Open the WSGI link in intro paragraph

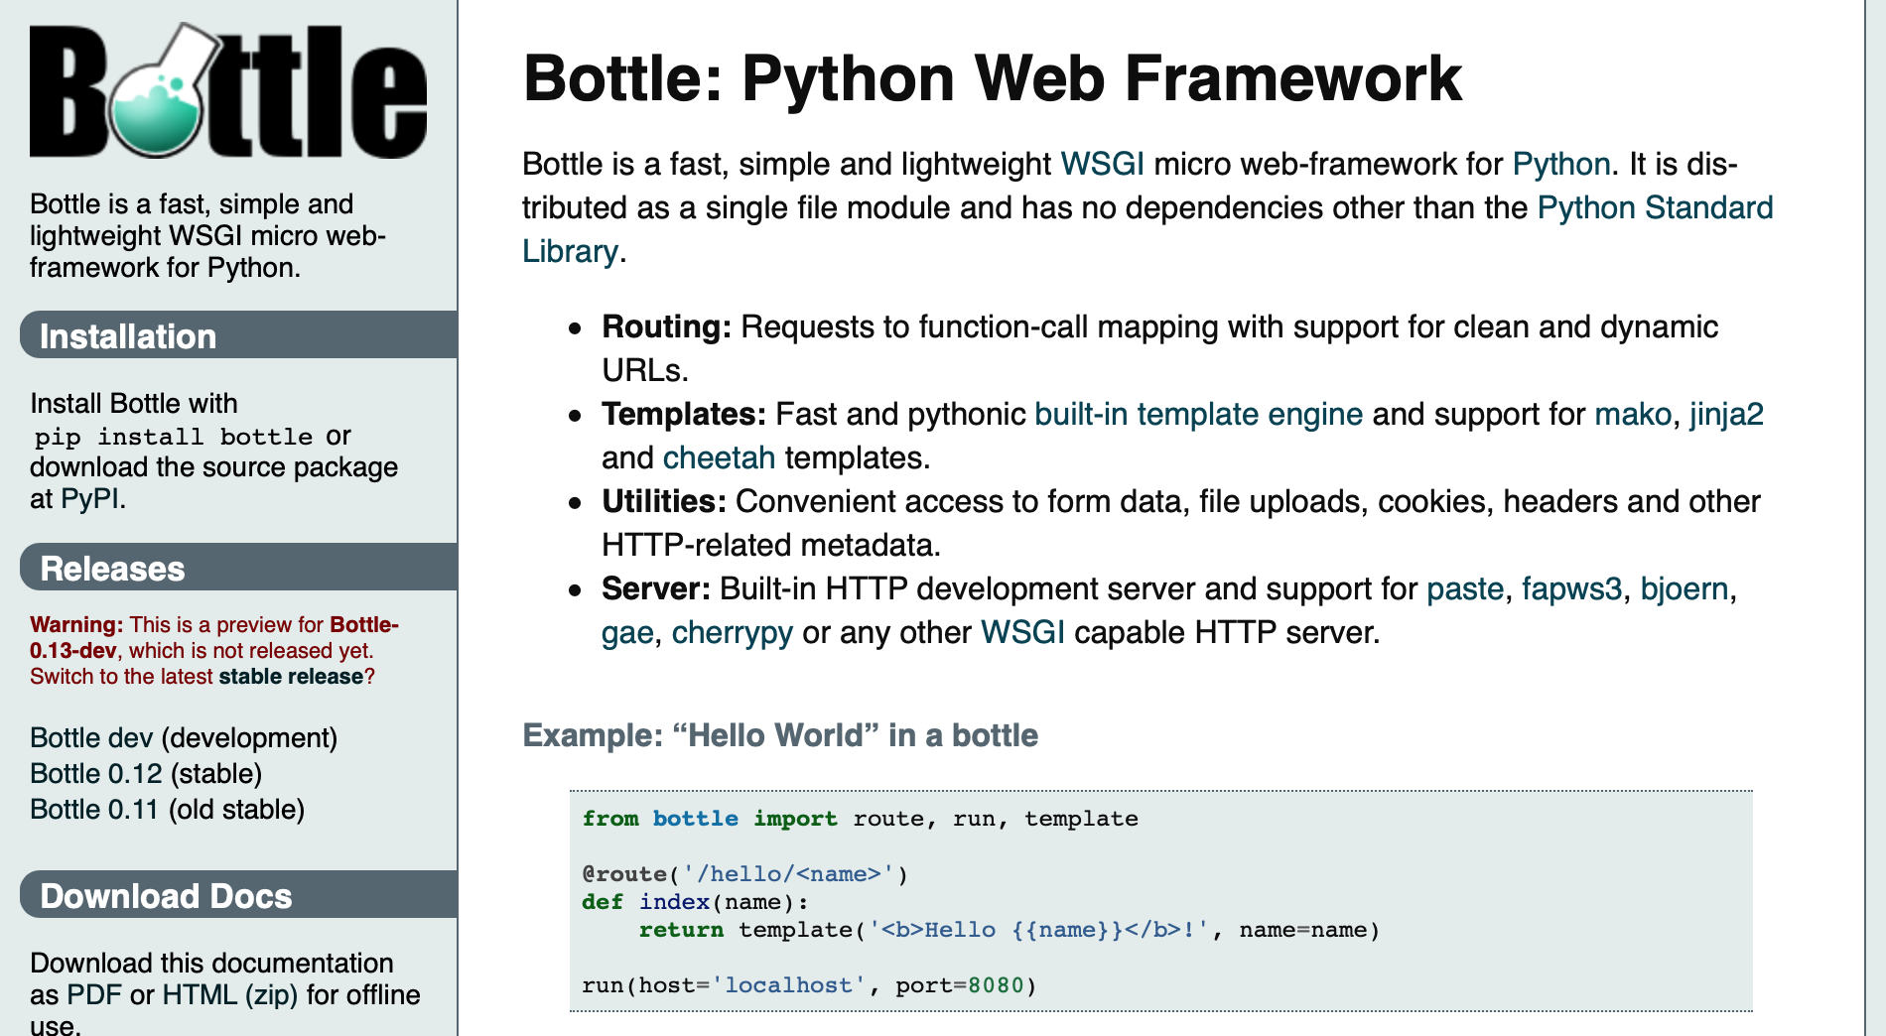coord(1102,164)
